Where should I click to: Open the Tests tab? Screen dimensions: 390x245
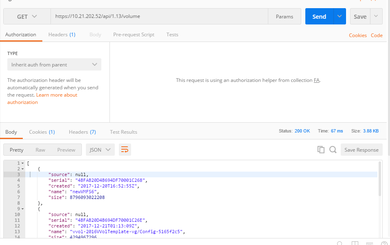coord(172,35)
